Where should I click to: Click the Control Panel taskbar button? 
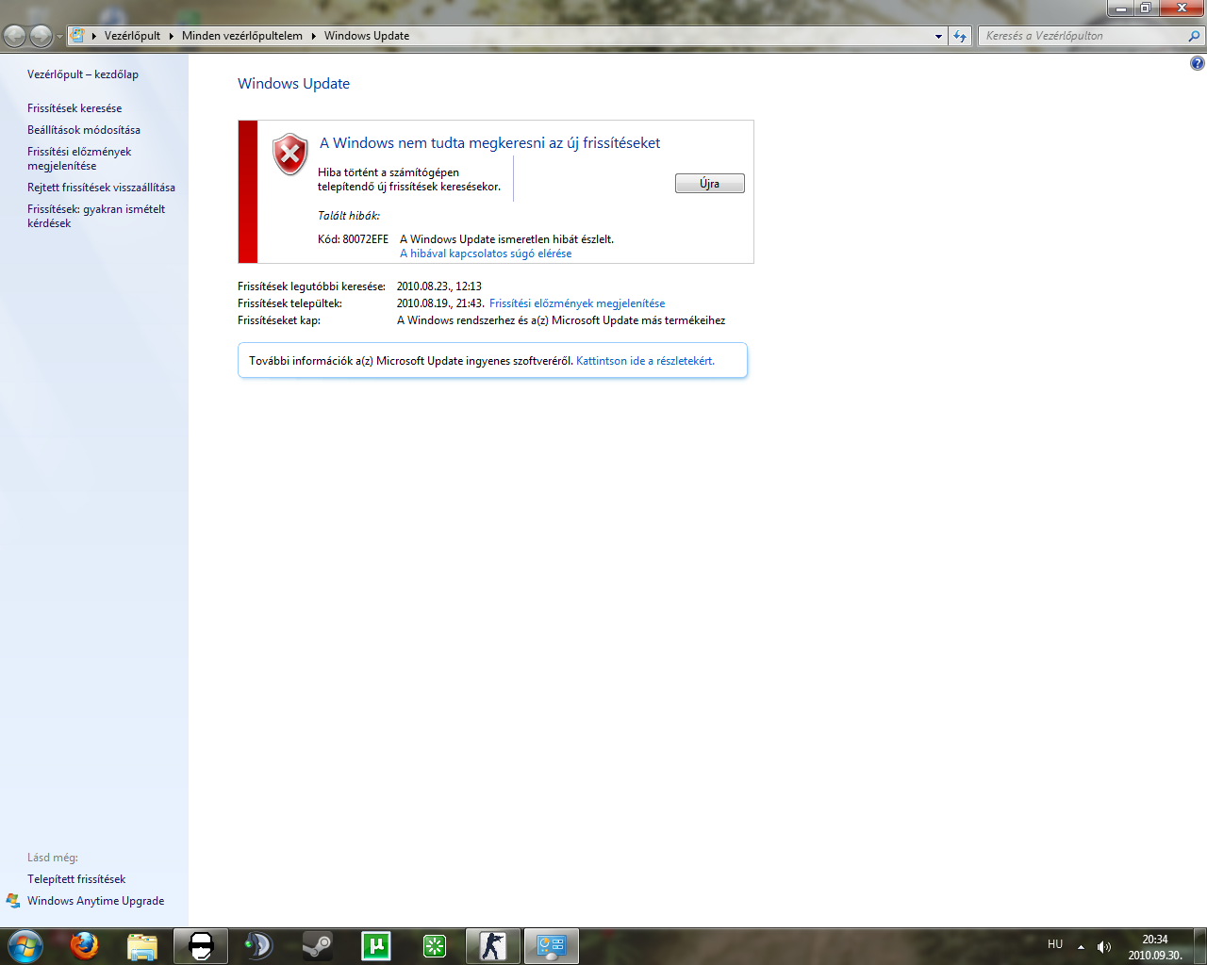tap(552, 945)
